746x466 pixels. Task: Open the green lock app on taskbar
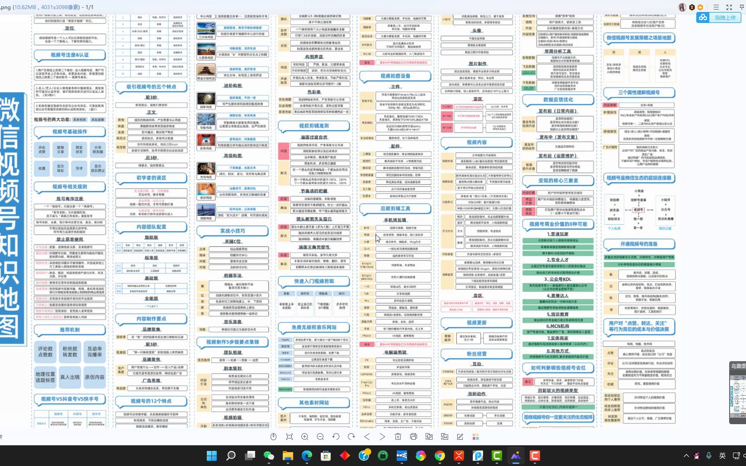point(383,456)
